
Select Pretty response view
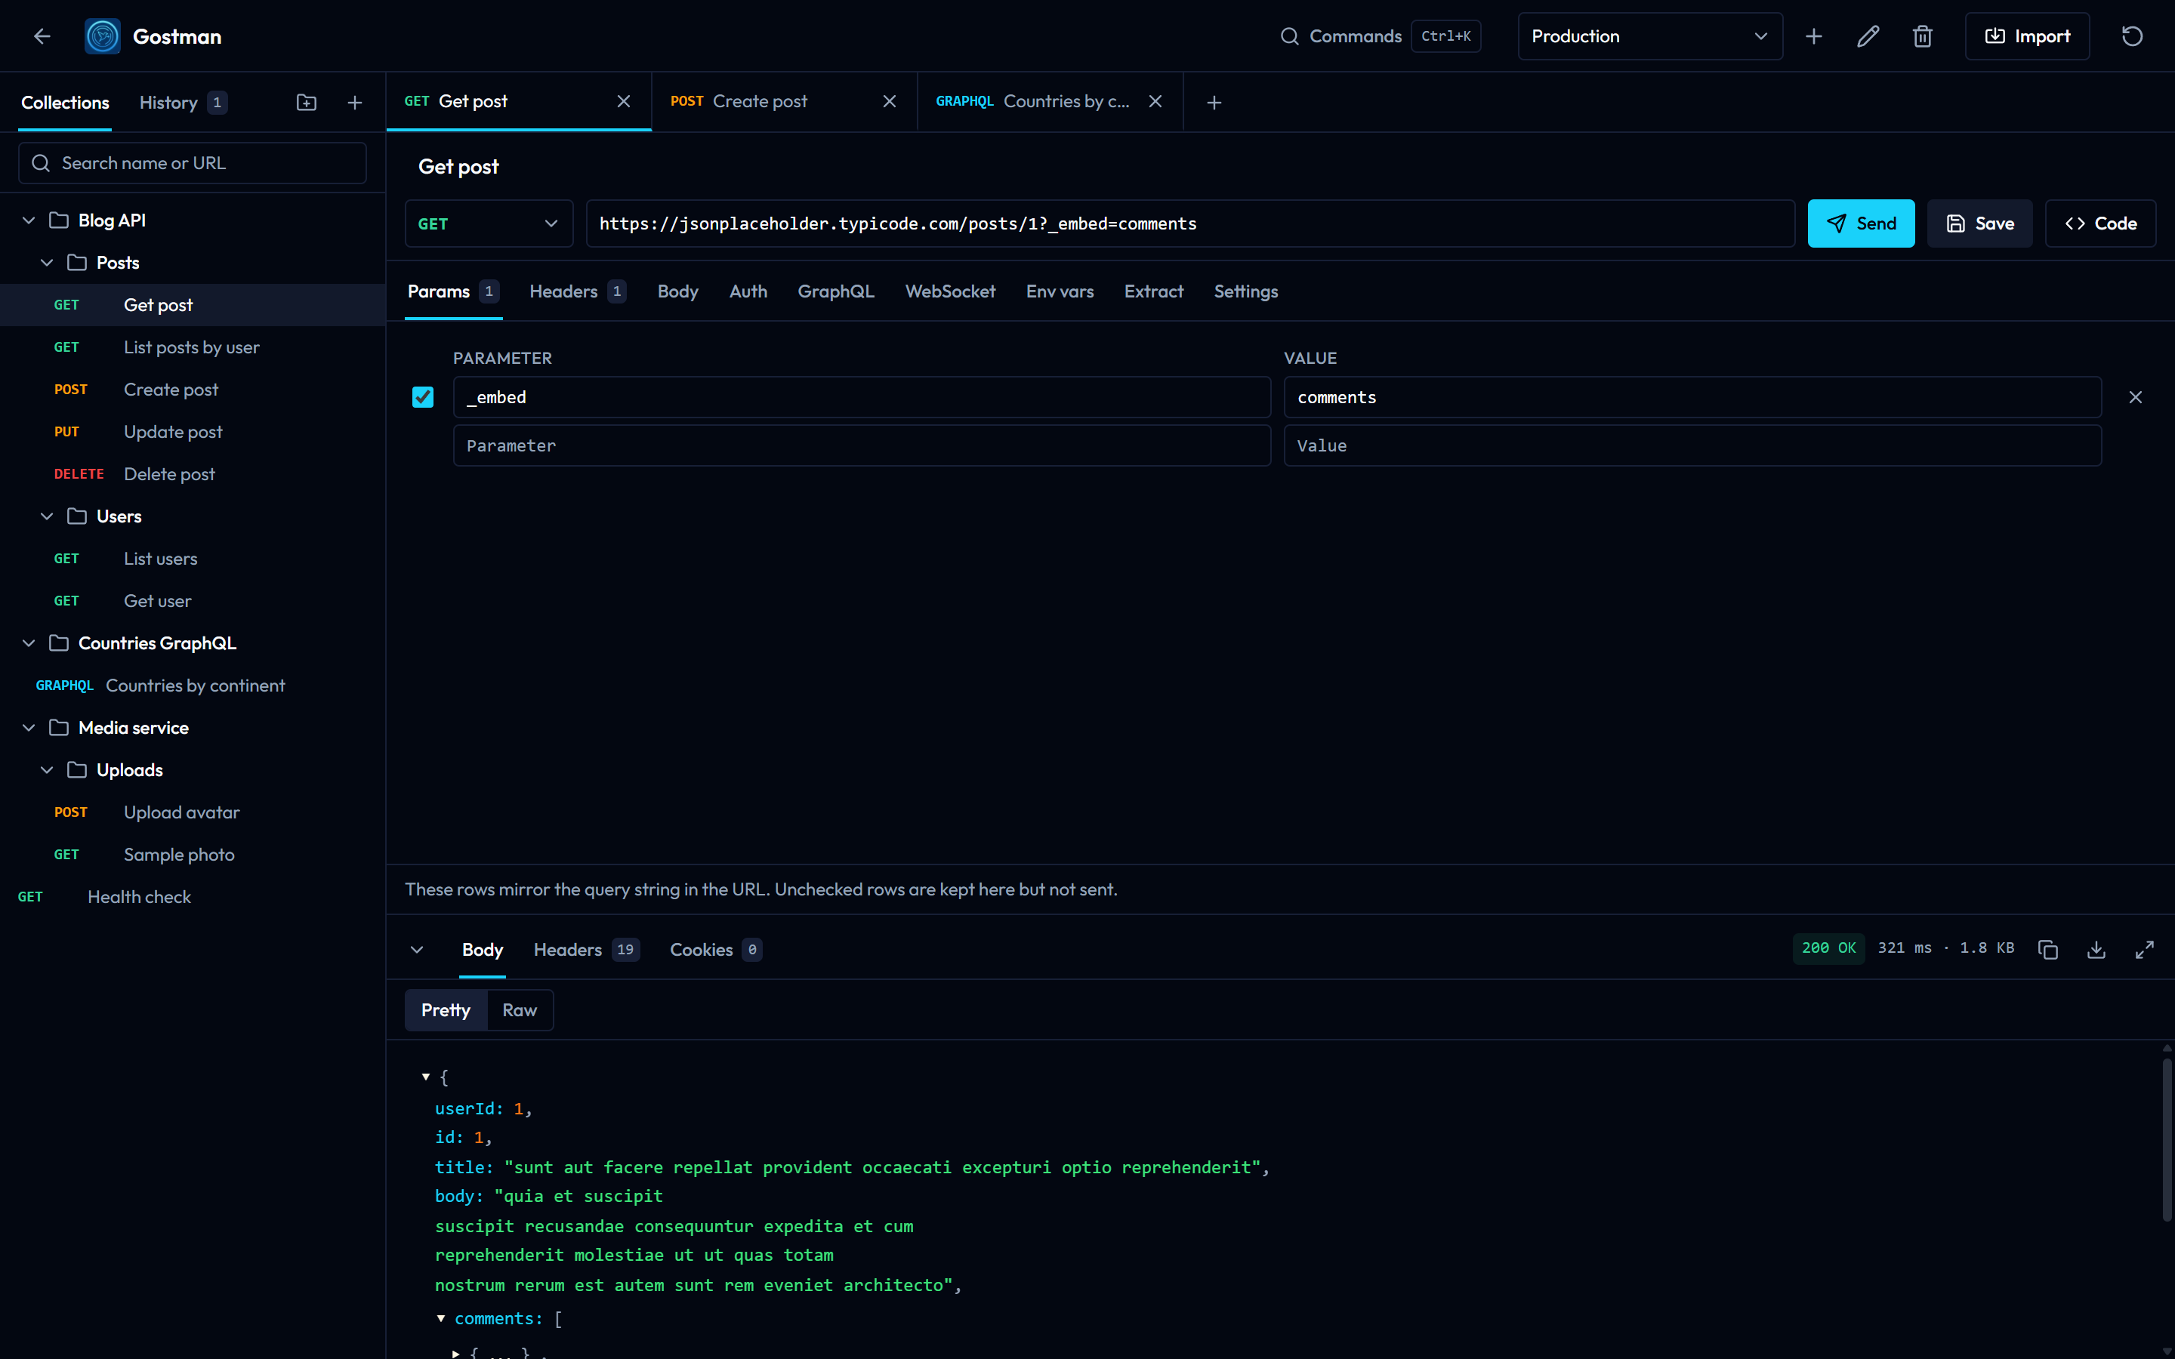pyautogui.click(x=446, y=1010)
